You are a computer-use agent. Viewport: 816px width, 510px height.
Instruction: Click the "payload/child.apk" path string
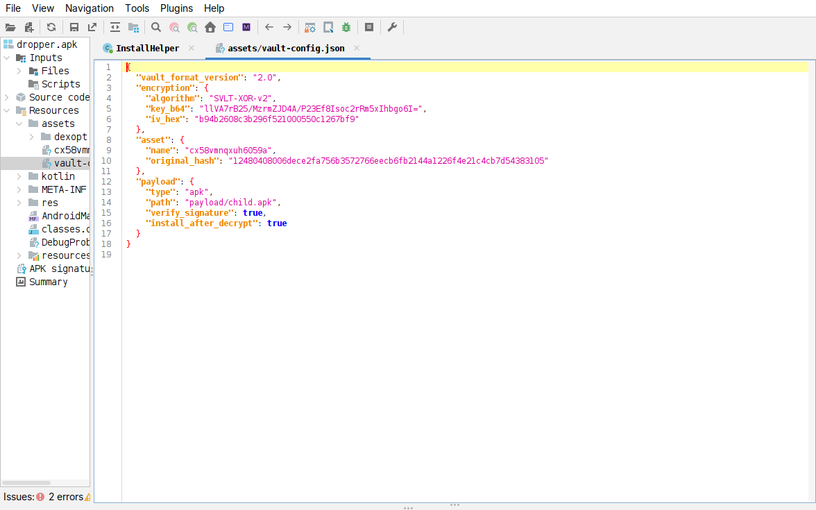(x=232, y=203)
